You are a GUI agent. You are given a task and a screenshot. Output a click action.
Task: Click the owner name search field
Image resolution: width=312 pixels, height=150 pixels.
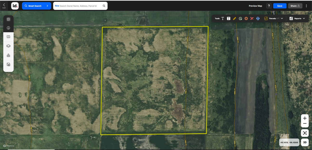78,5
